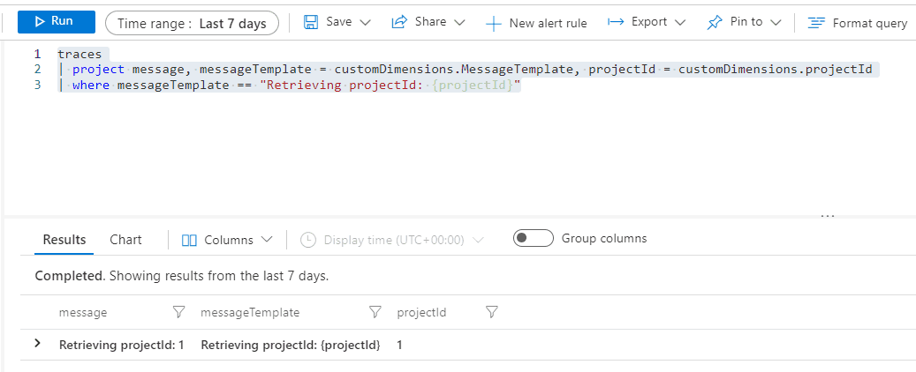
Task: Filter the messageTemplate column
Action: [x=375, y=313]
